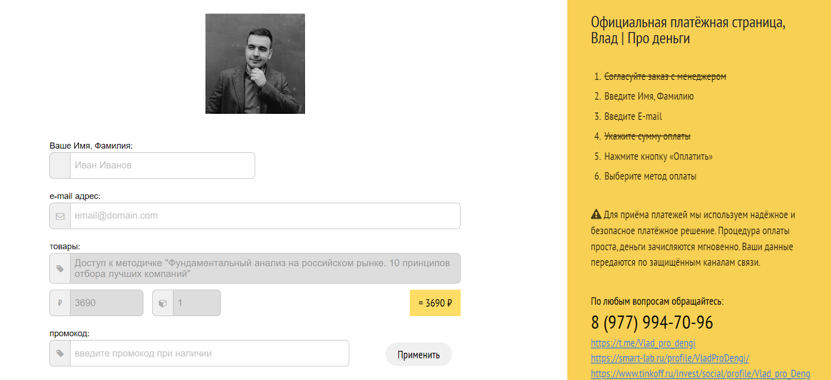Open the t.me/Vlad_pro_dengi Telegram link
Viewport: 831px width, 380px height.
click(642, 343)
